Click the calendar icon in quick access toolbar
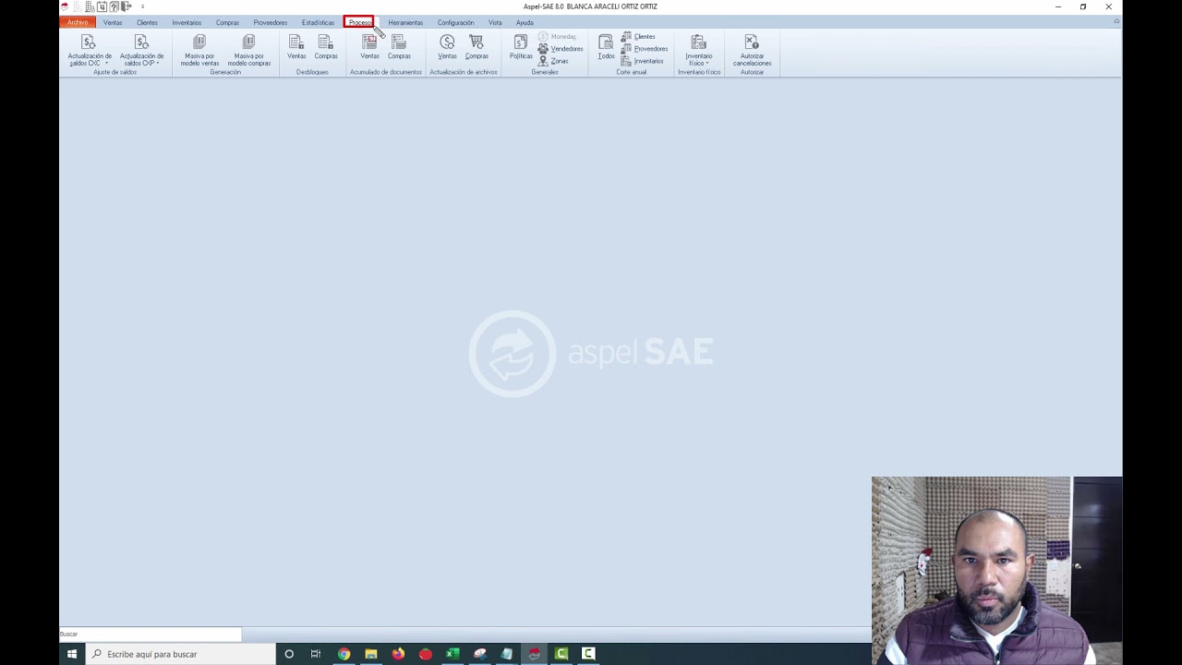The height and width of the screenshot is (665, 1182). click(102, 6)
